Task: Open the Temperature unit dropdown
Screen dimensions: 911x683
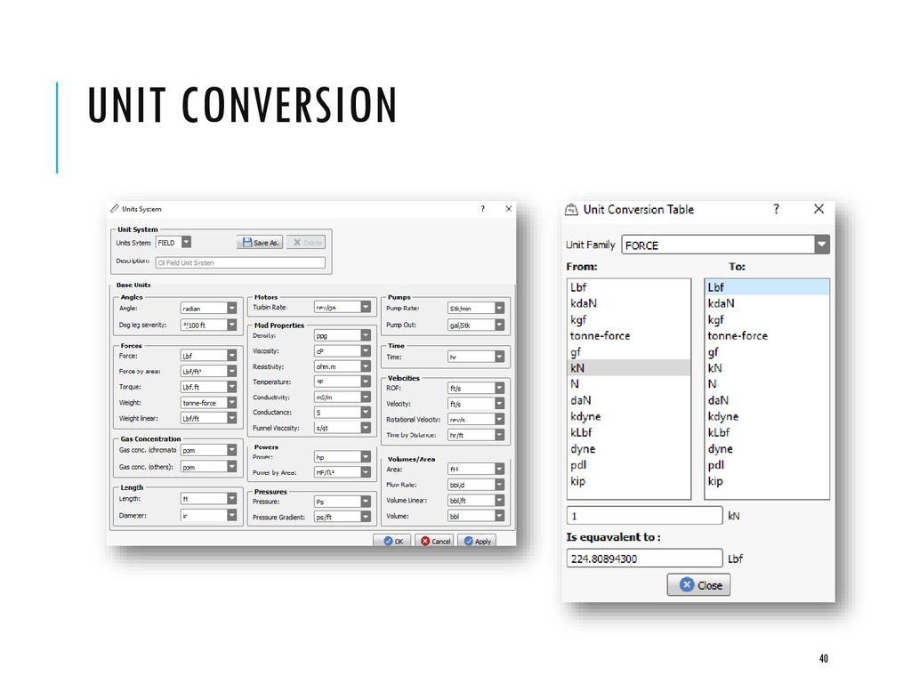Action: (x=366, y=382)
